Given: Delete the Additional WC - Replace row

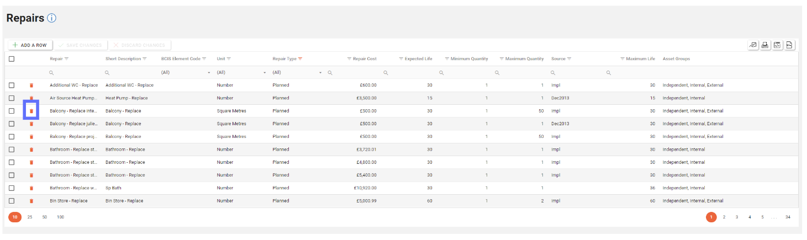Looking at the screenshot, I should (x=31, y=86).
